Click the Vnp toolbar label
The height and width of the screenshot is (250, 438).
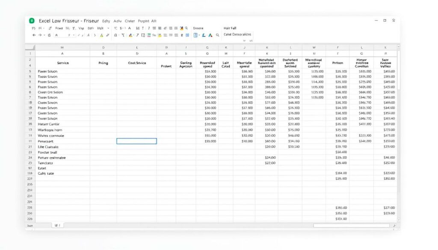click(x=81, y=28)
